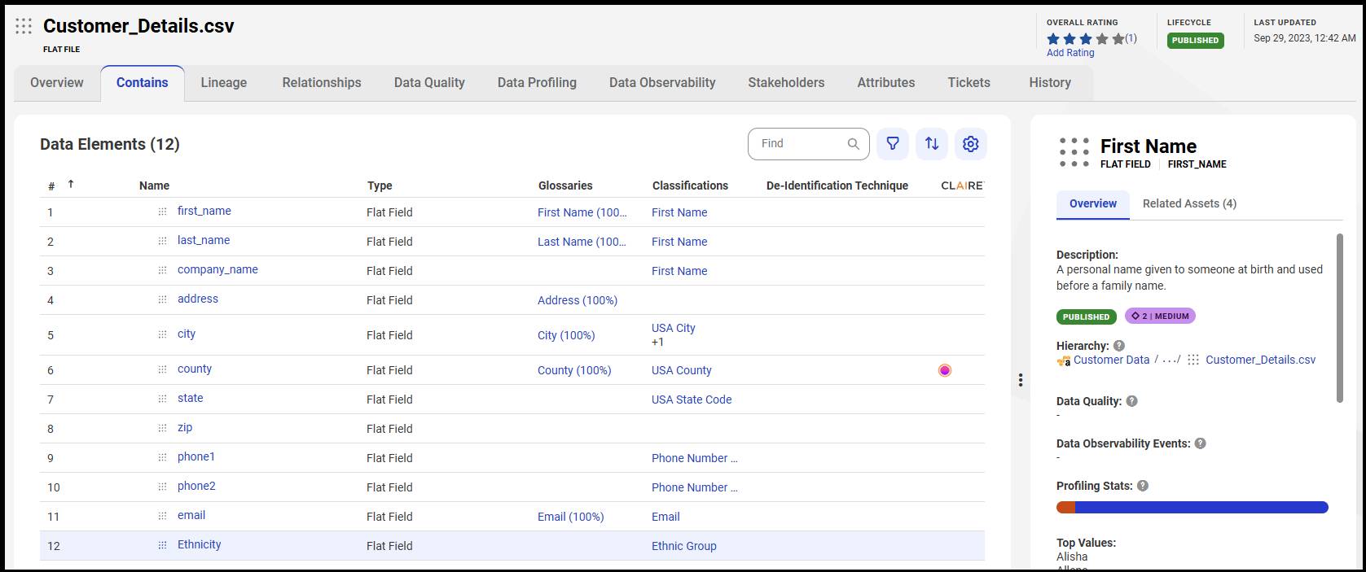Open the Relationships tab
This screenshot has width=1366, height=572.
(x=322, y=83)
